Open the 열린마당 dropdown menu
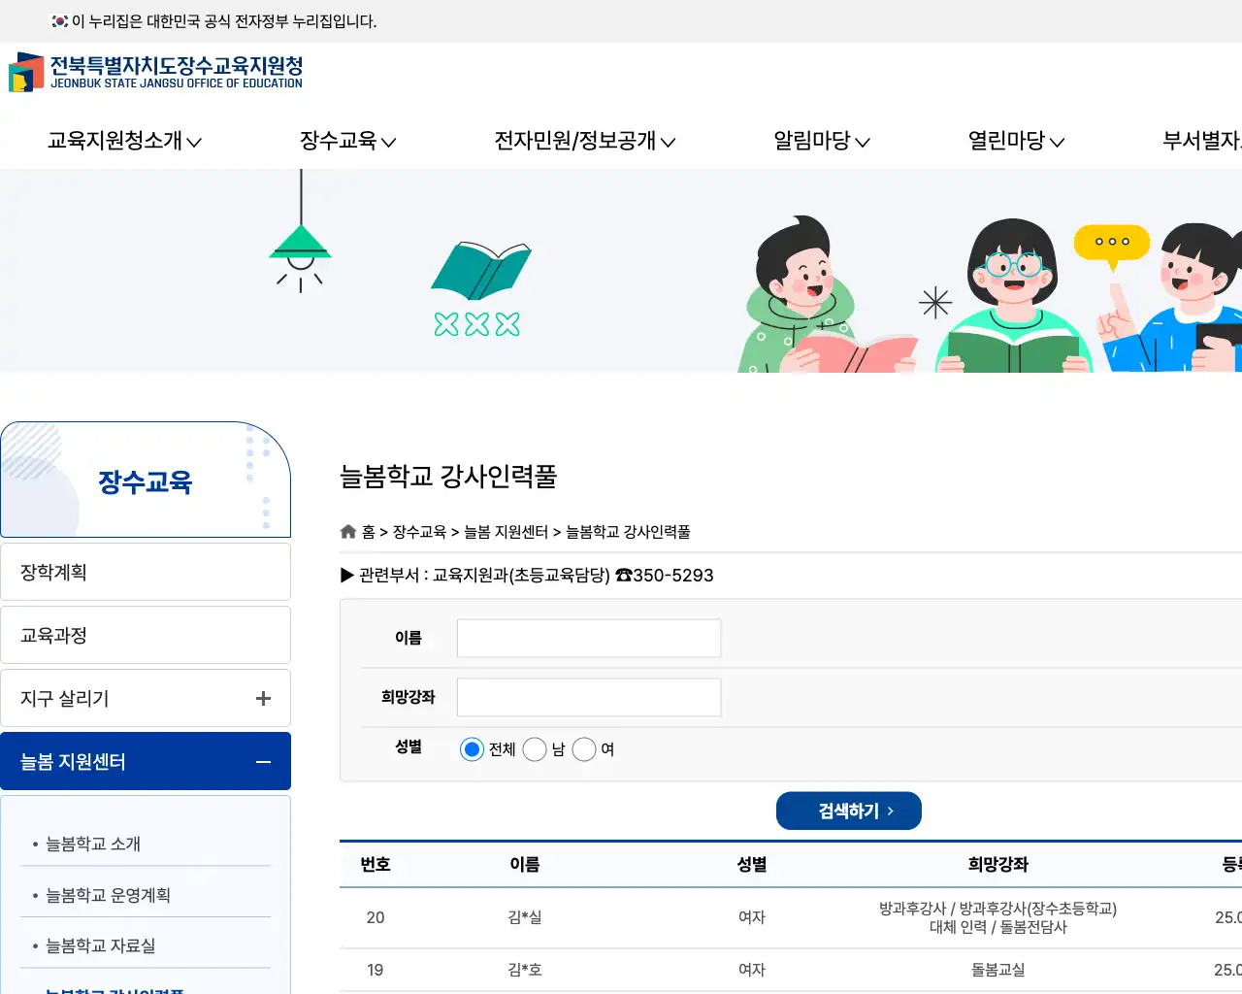 point(1014,141)
